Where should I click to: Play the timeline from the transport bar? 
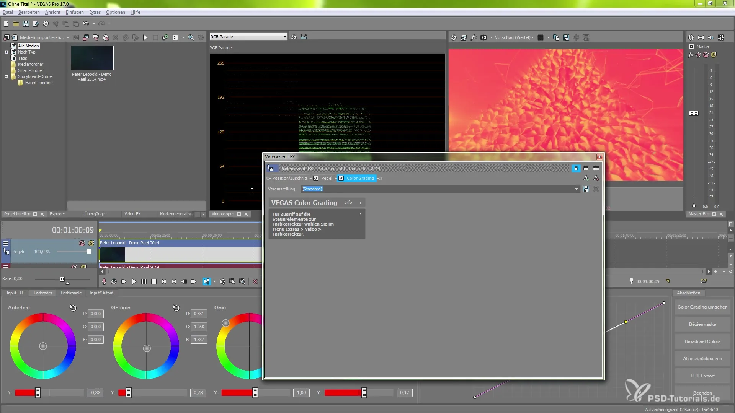pos(134,281)
